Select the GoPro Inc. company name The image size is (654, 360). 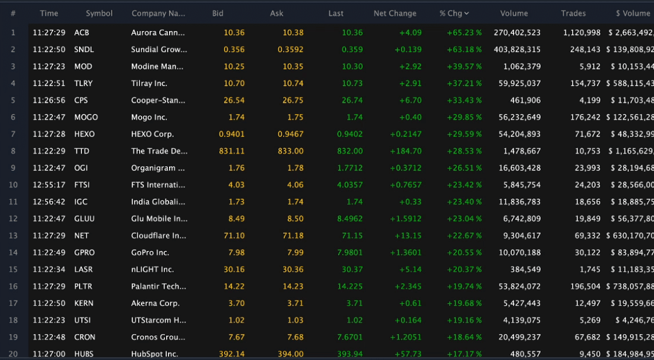click(150, 253)
